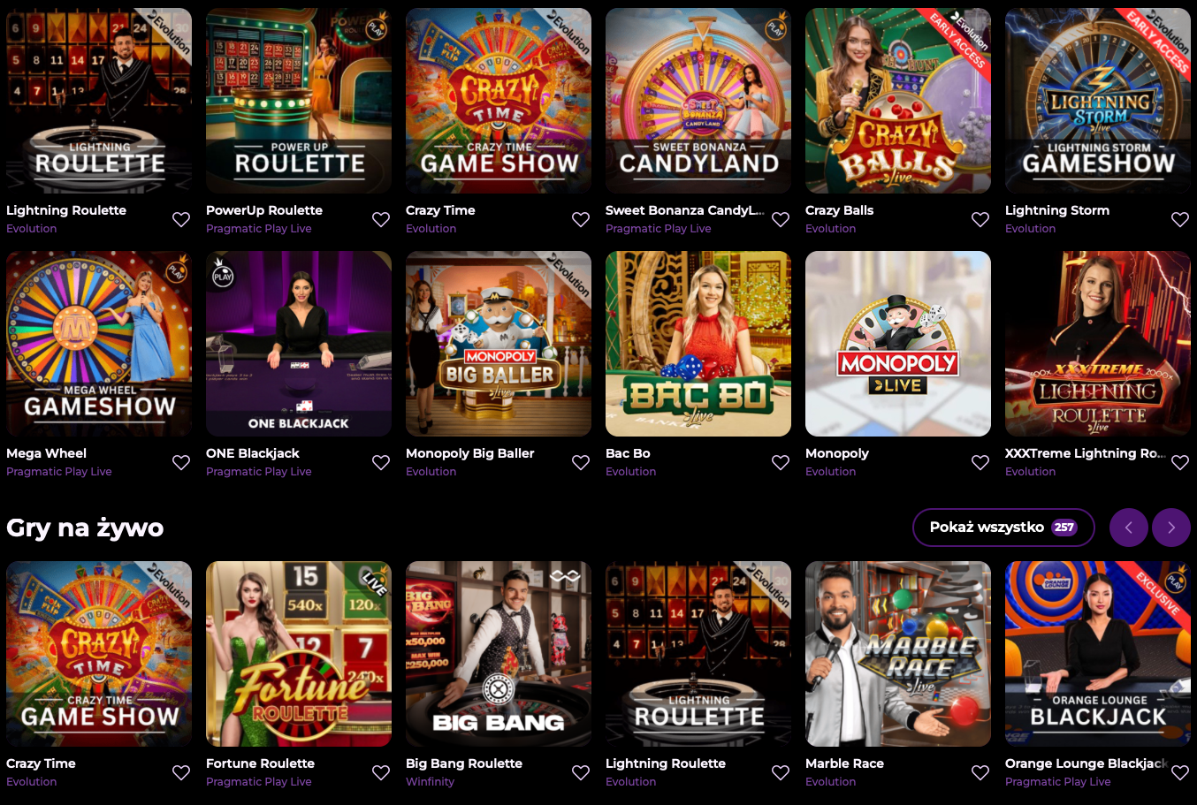Launch the Sweet Bonanza Candyland game thumbnail
Image resolution: width=1197 pixels, height=805 pixels.
[698, 101]
